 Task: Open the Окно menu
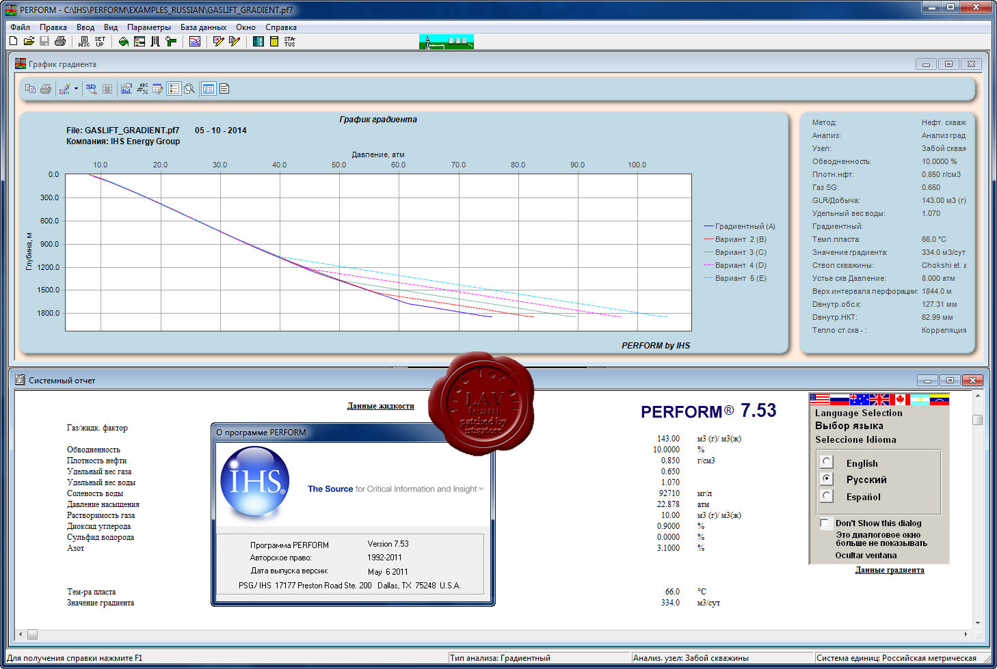pyautogui.click(x=245, y=27)
